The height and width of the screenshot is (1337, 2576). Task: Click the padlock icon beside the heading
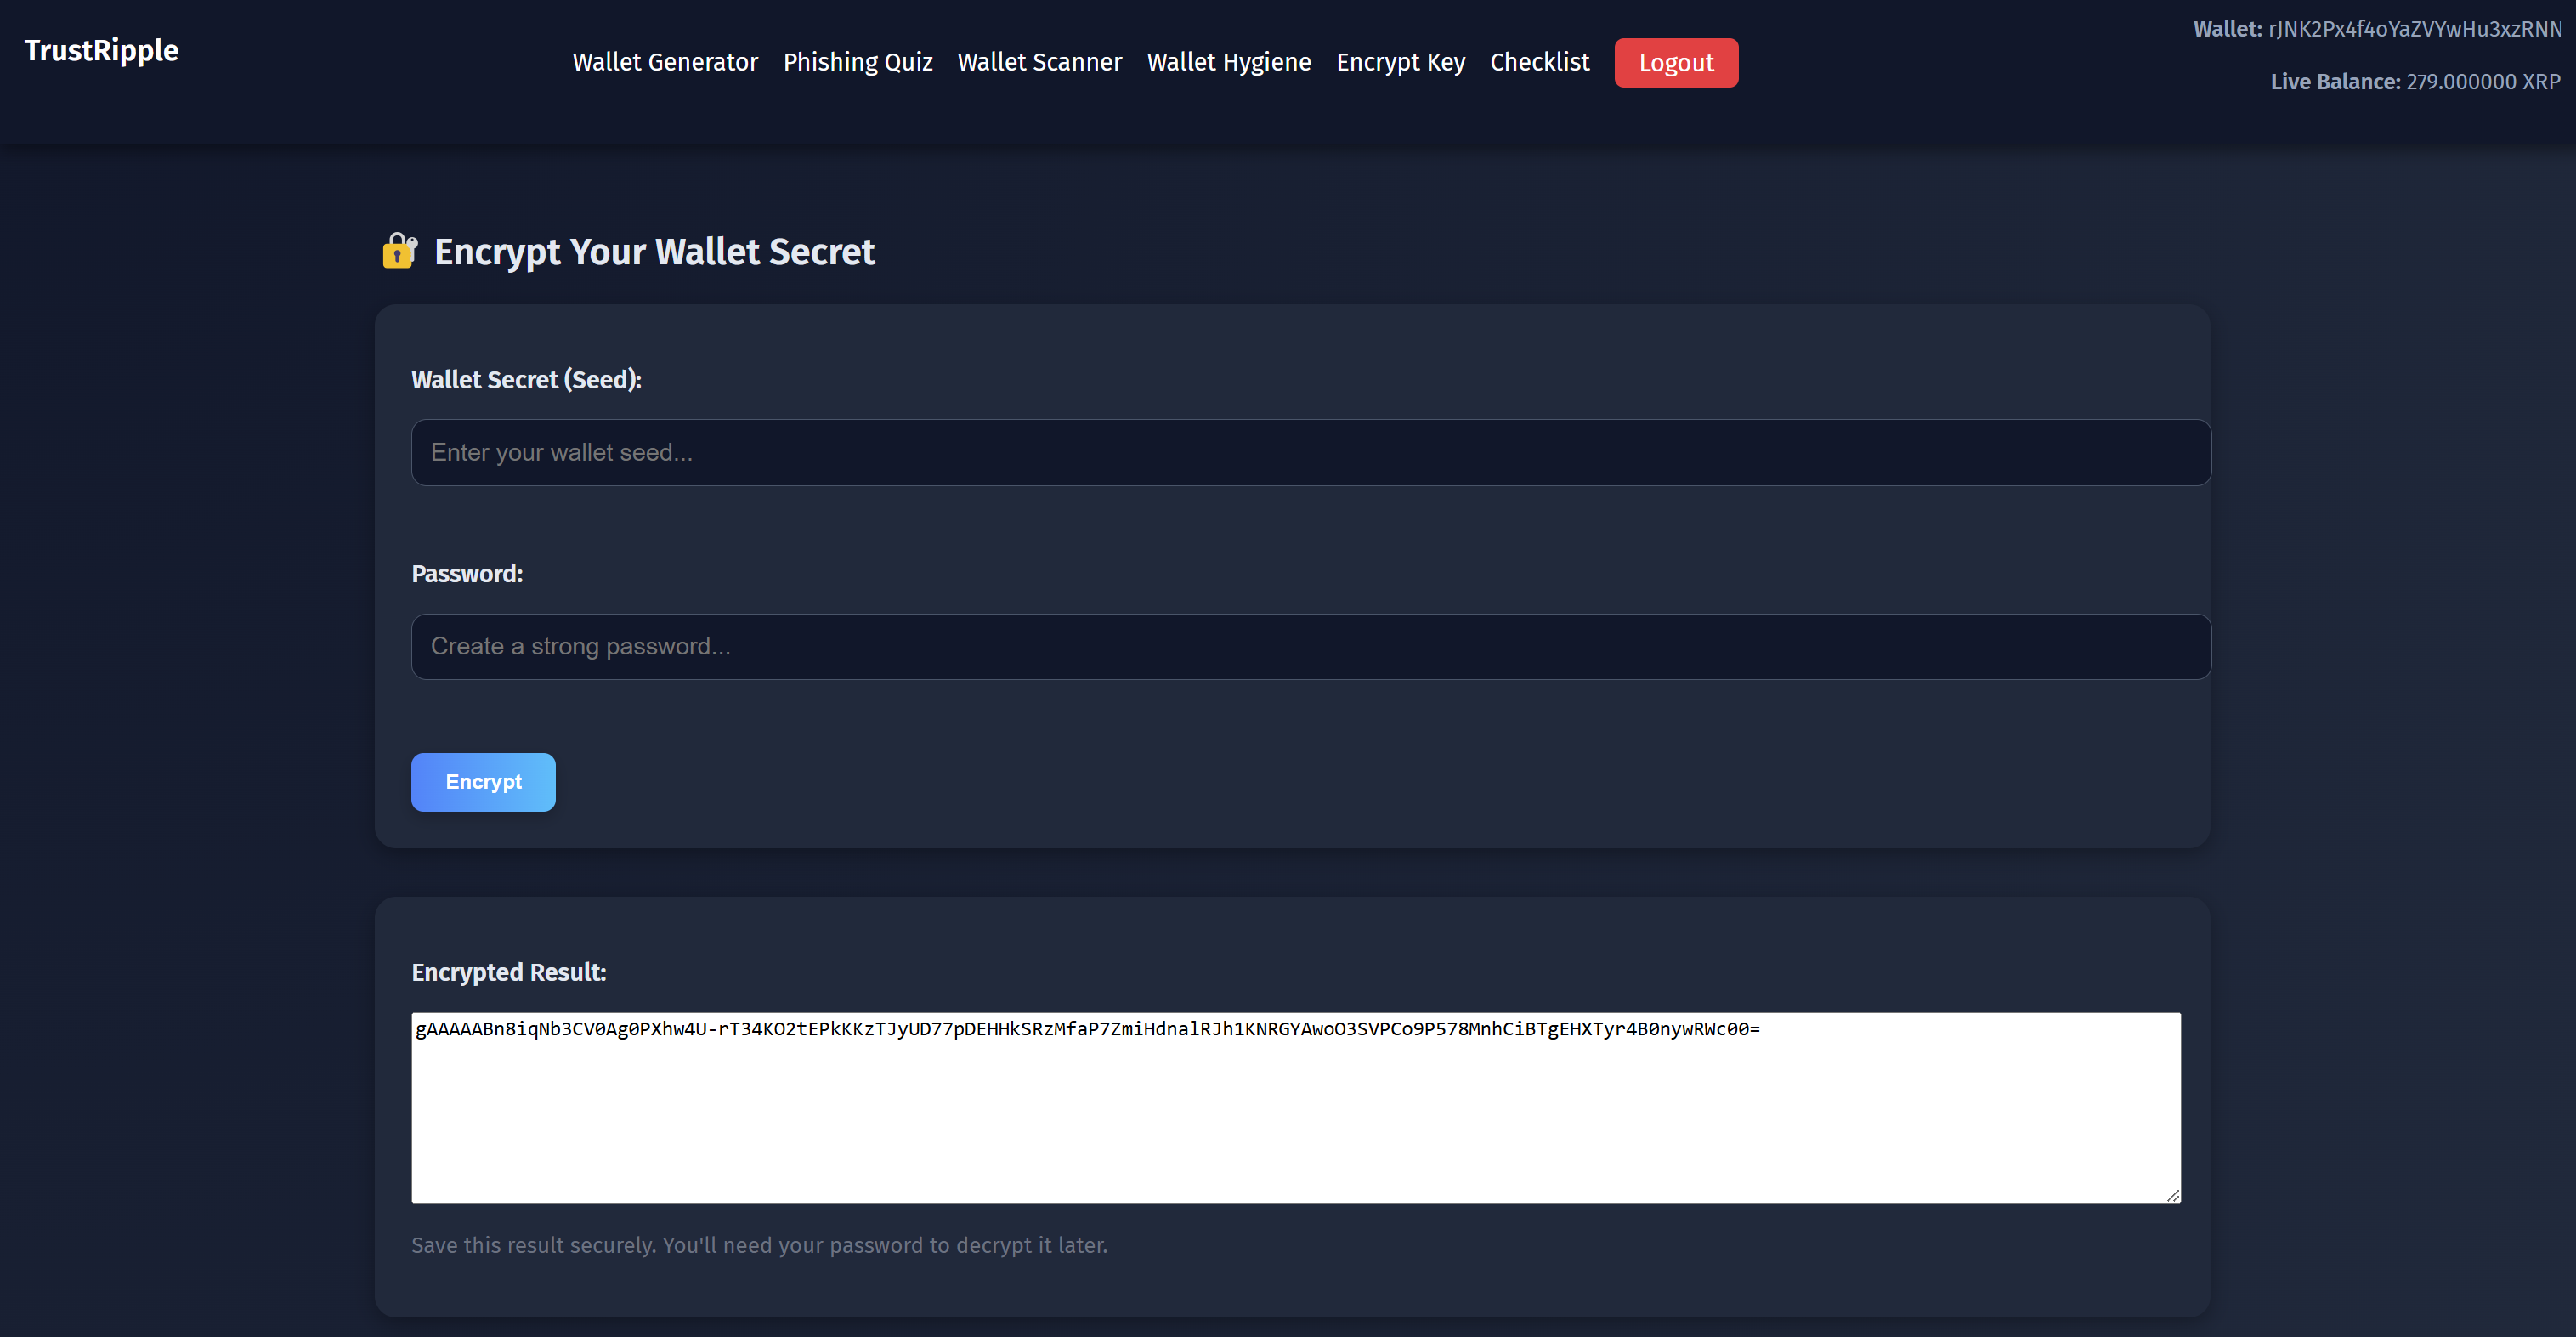(x=399, y=251)
